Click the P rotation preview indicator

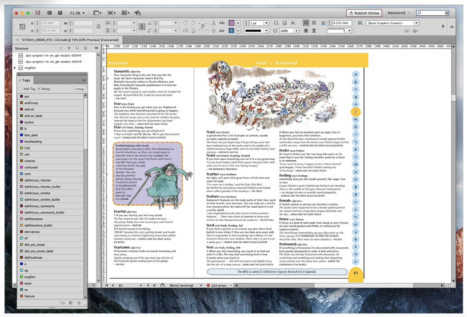click(203, 27)
